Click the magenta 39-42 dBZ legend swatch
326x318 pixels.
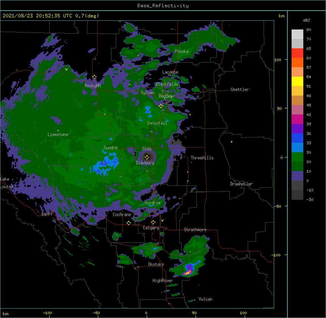297,119
